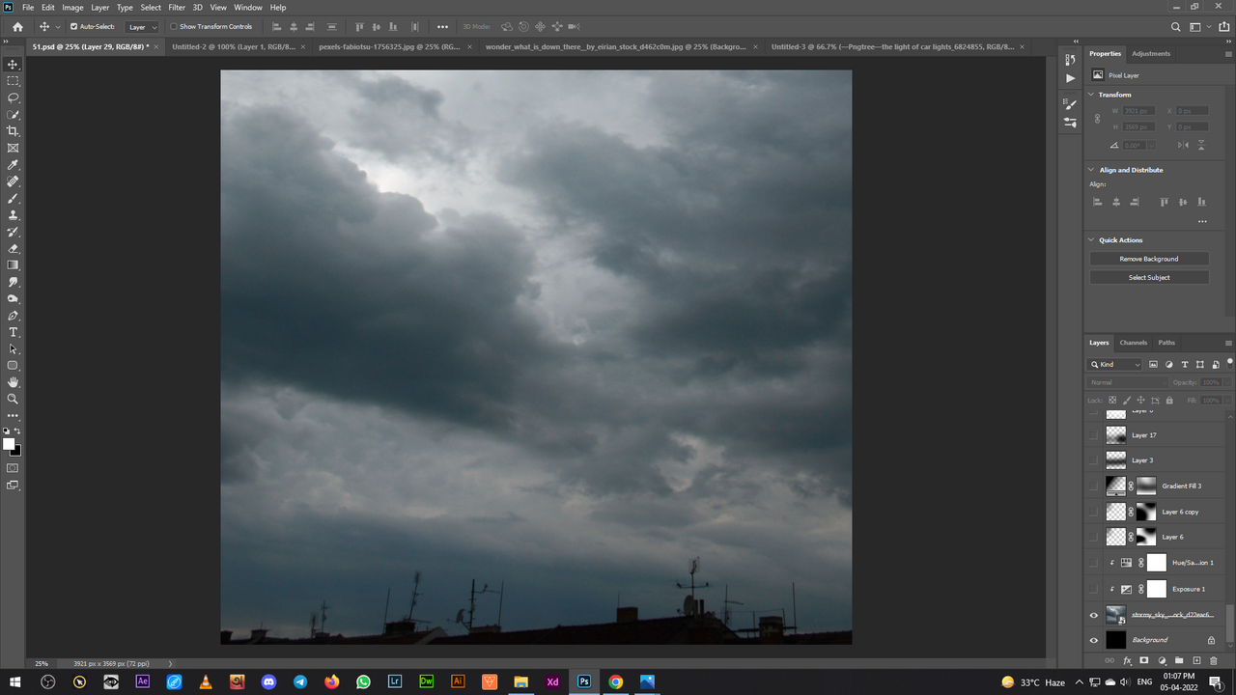Open the Move tool preset picker arrow
The height and width of the screenshot is (695, 1236).
pyautogui.click(x=58, y=27)
